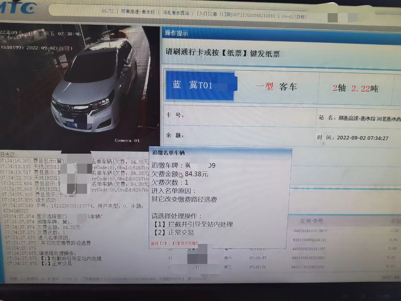Click the blue license plate 冀T01 box
Viewport: 401px width, 301px height.
pos(200,86)
